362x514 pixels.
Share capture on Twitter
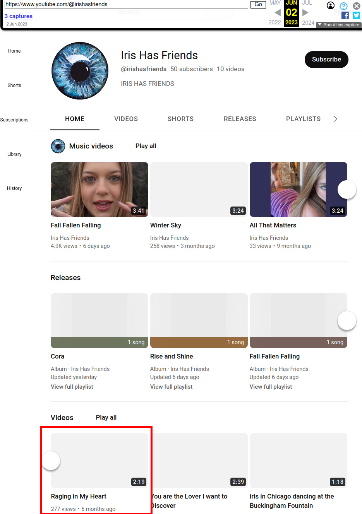point(357,15)
